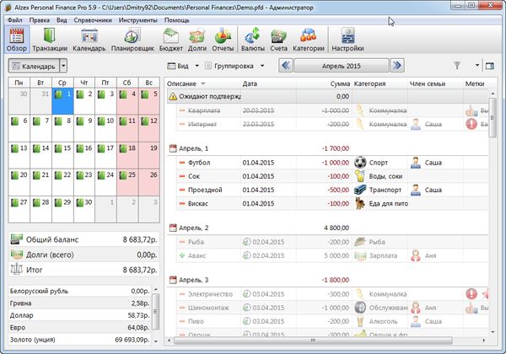Open the Календарь panel dropdown arrow
Screen dimensions: 506x354
point(63,66)
